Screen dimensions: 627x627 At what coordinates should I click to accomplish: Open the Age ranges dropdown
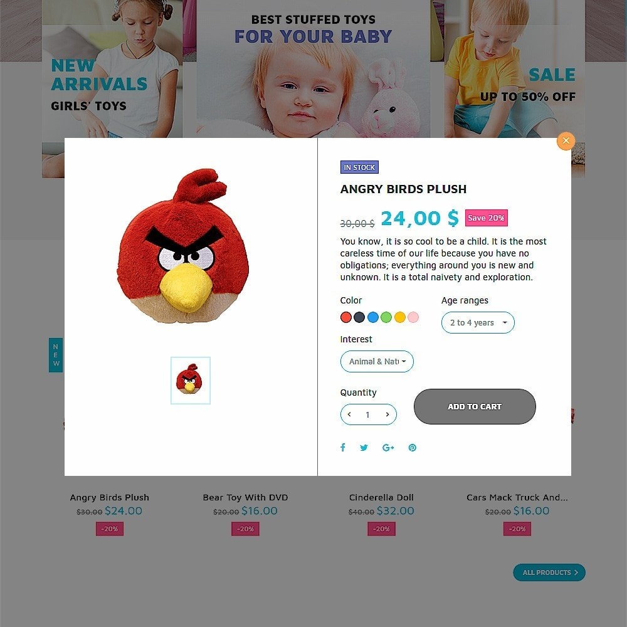point(478,323)
